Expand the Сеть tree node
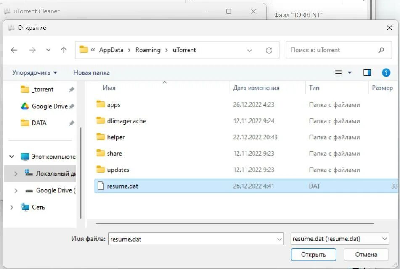Screen dimensions: 400x269 [11, 207]
